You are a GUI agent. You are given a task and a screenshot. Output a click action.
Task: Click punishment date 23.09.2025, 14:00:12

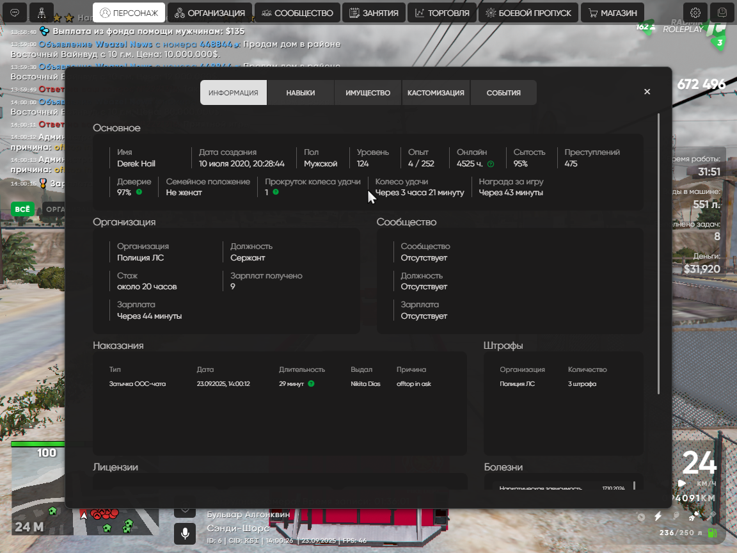pyautogui.click(x=223, y=384)
